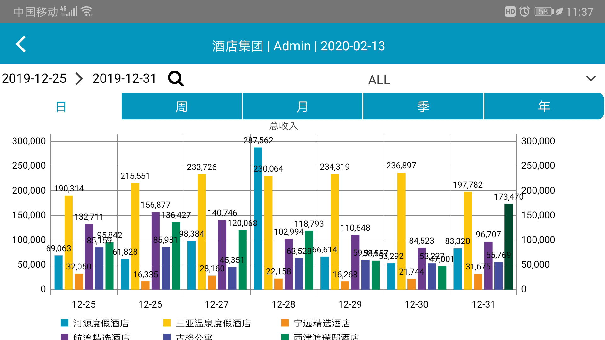This screenshot has width=605, height=340.
Task: Select the 日 daily tab
Action: click(61, 107)
